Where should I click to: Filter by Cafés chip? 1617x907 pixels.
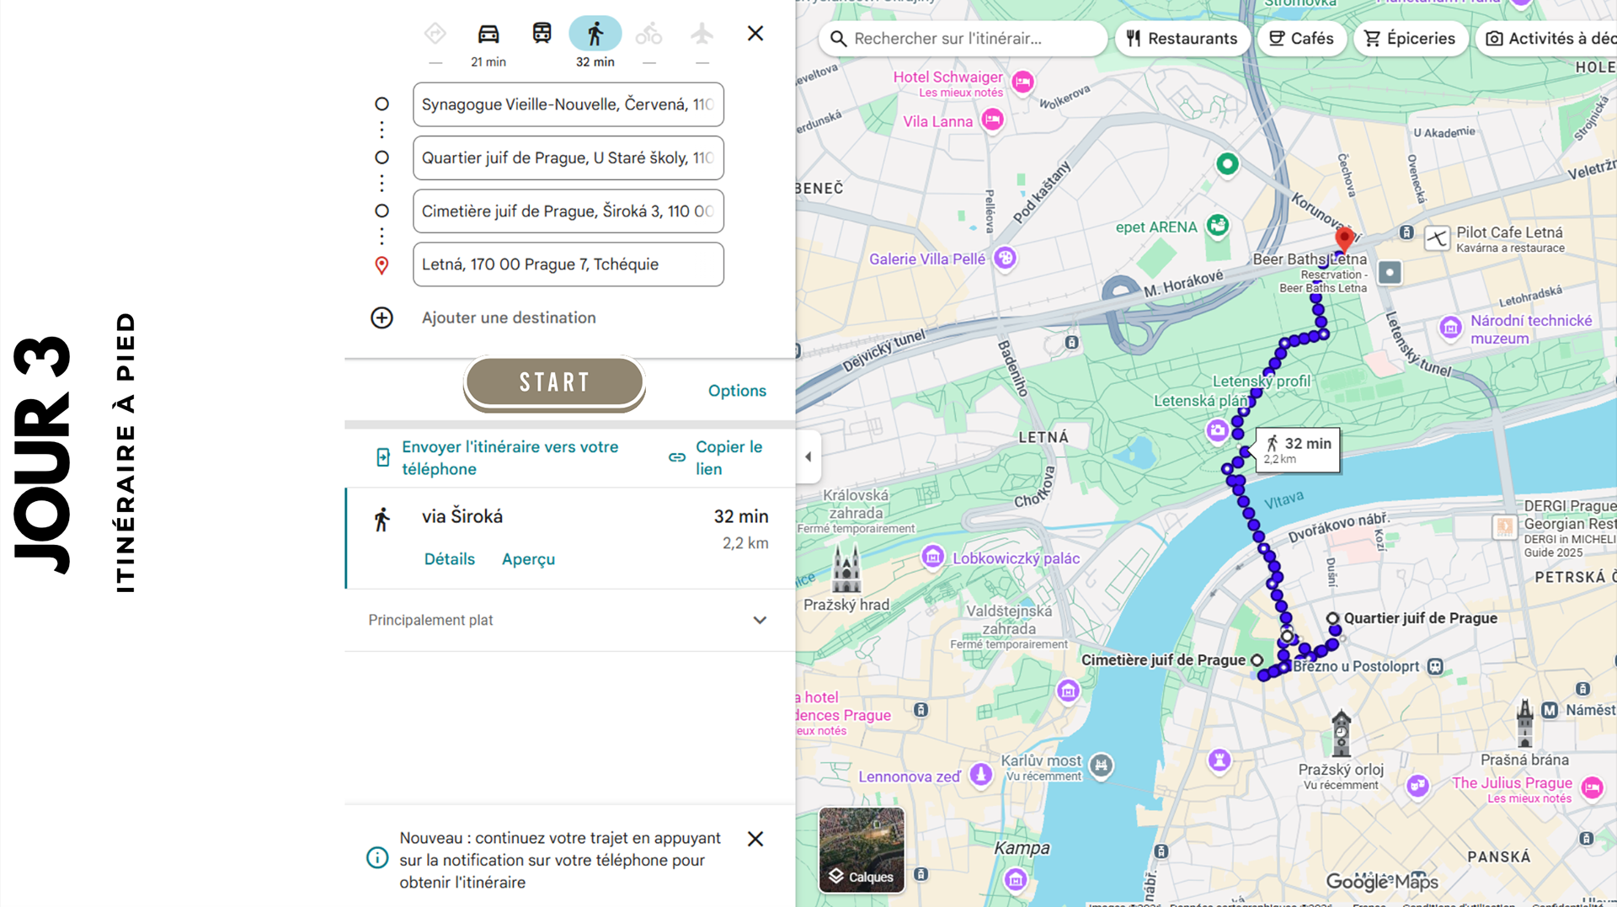pyautogui.click(x=1301, y=39)
